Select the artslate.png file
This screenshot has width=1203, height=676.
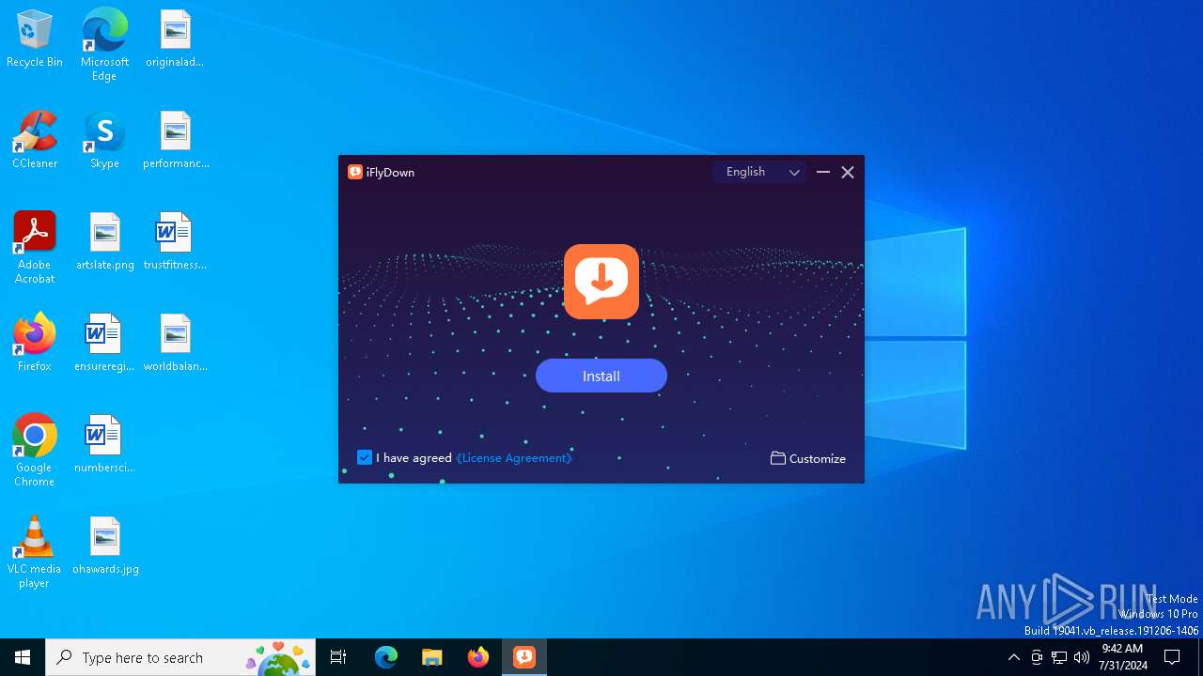[x=105, y=242]
